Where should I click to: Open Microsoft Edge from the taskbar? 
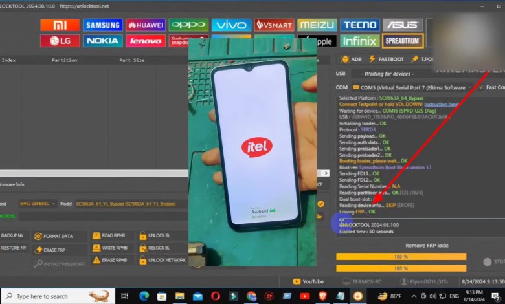point(144,296)
